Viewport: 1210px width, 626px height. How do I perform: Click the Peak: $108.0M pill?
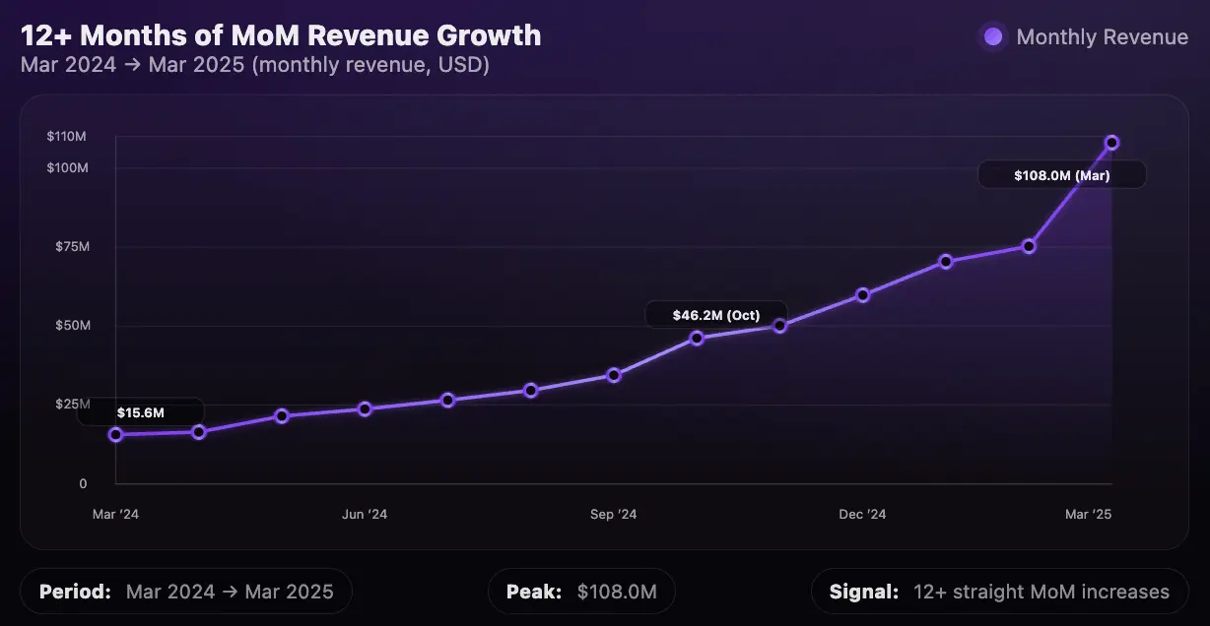point(581,592)
